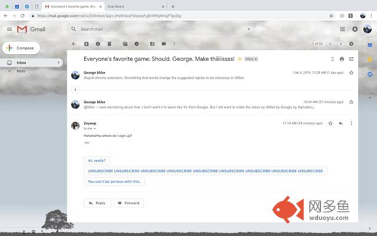The image size is (377, 236).
Task: Go to newer conversation arrow
Action: [330, 44]
